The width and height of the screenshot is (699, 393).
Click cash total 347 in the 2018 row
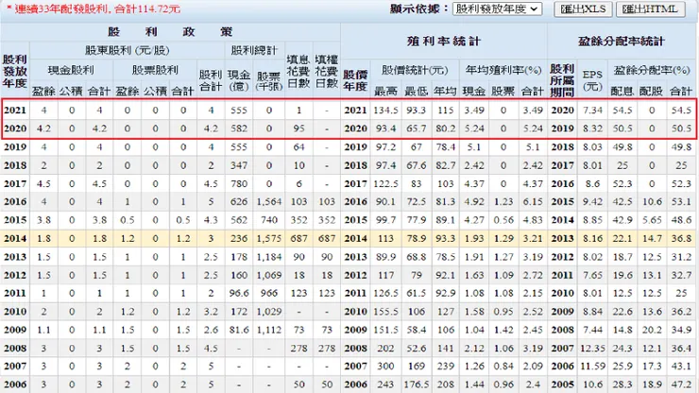(238, 165)
